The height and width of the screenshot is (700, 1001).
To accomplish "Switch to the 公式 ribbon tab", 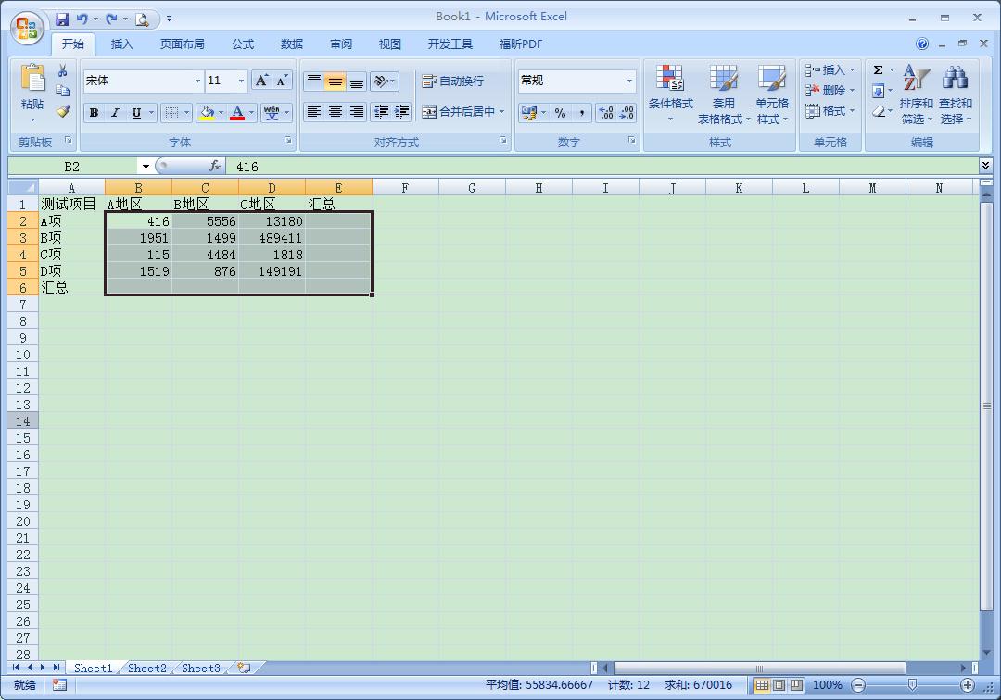I will (243, 44).
